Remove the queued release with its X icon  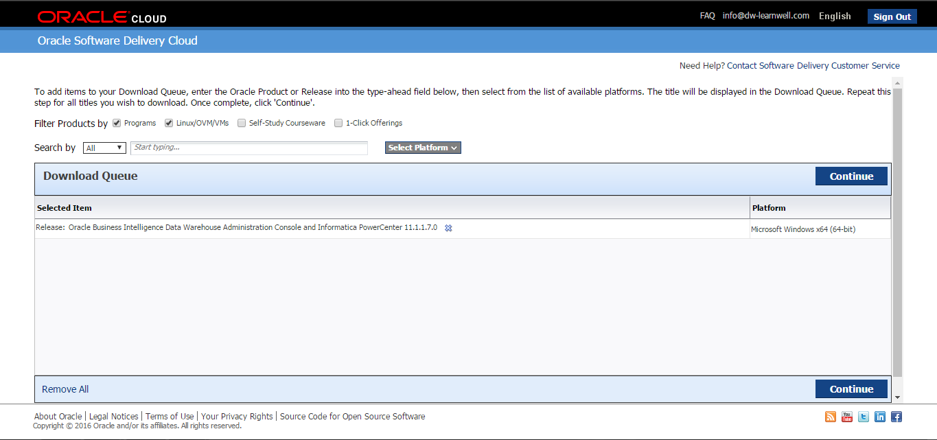pyautogui.click(x=448, y=228)
